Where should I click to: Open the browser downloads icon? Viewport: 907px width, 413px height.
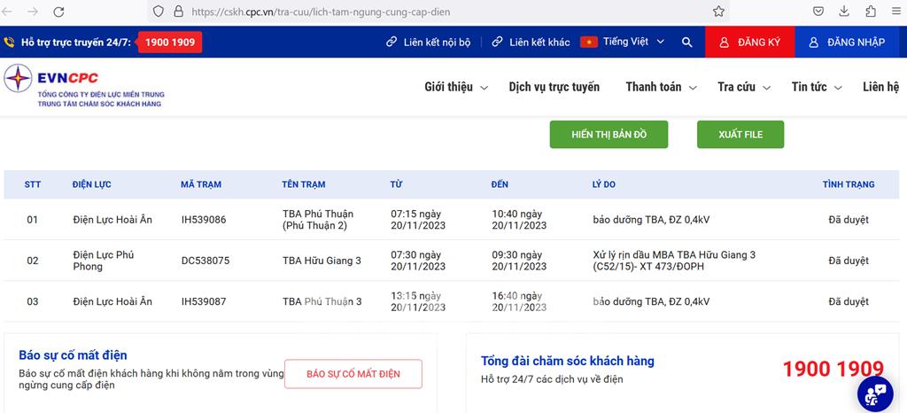click(845, 12)
